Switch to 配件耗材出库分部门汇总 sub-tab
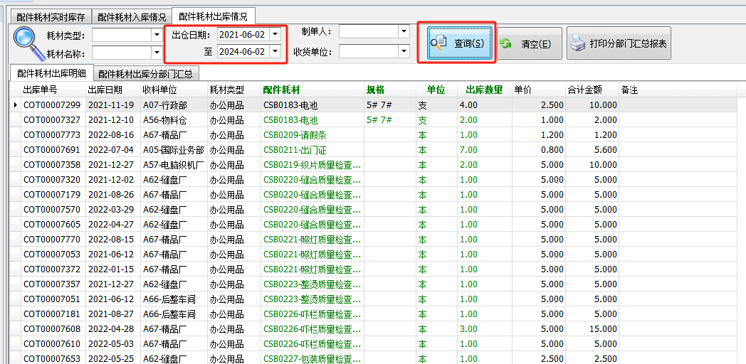This screenshot has width=746, height=364. pos(147,74)
